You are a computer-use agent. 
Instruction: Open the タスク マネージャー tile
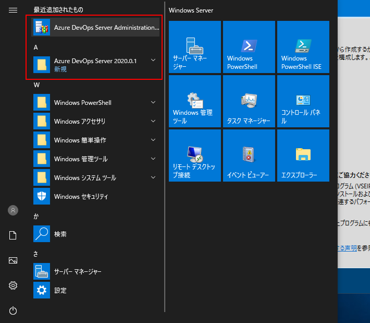[x=249, y=101]
